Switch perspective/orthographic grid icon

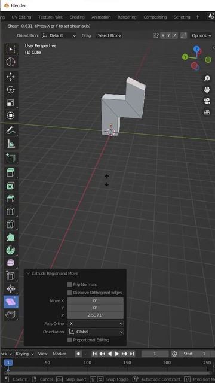pyautogui.click(x=207, y=112)
